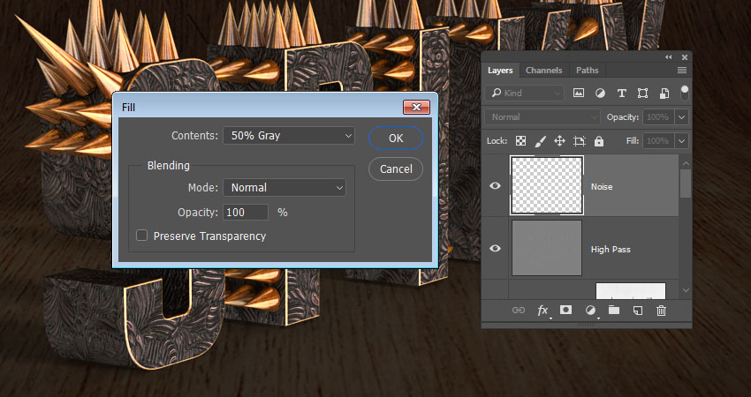
Task: Add a layer mask
Action: pos(565,310)
